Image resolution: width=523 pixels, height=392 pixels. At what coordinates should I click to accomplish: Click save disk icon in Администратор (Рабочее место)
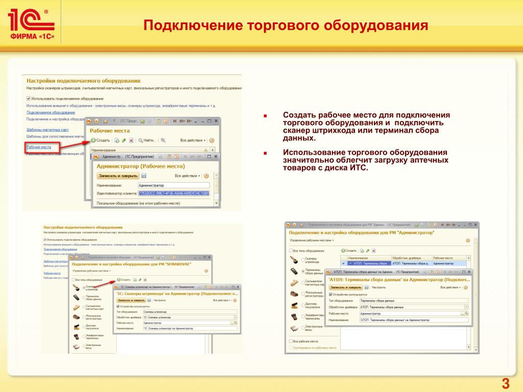[x=144, y=176]
